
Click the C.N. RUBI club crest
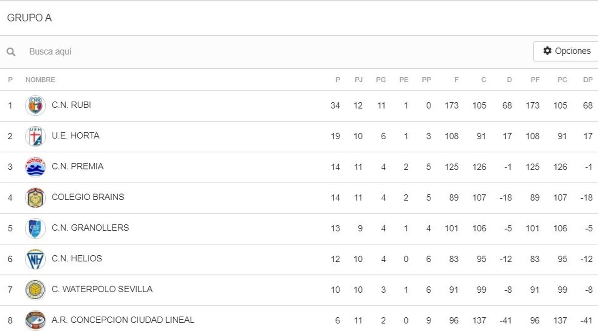click(x=35, y=105)
